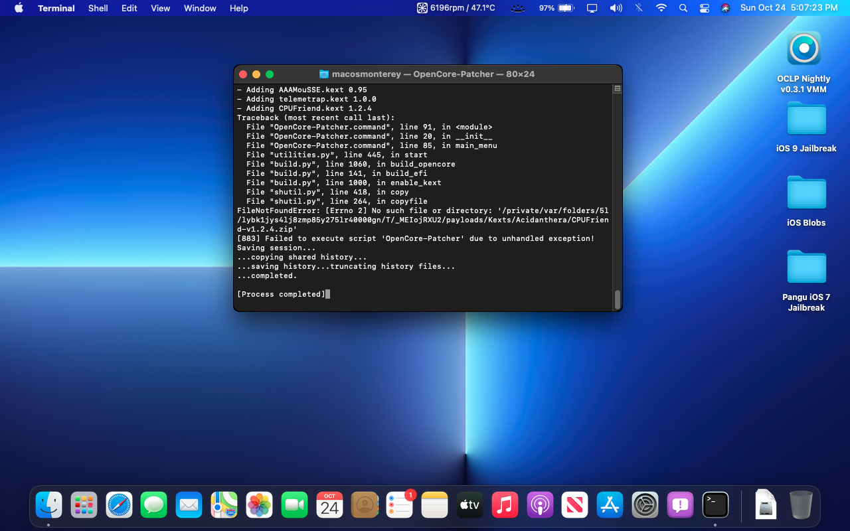This screenshot has height=531, width=850.
Task: Open Spotlight search from the menu bar
Action: 683,8
